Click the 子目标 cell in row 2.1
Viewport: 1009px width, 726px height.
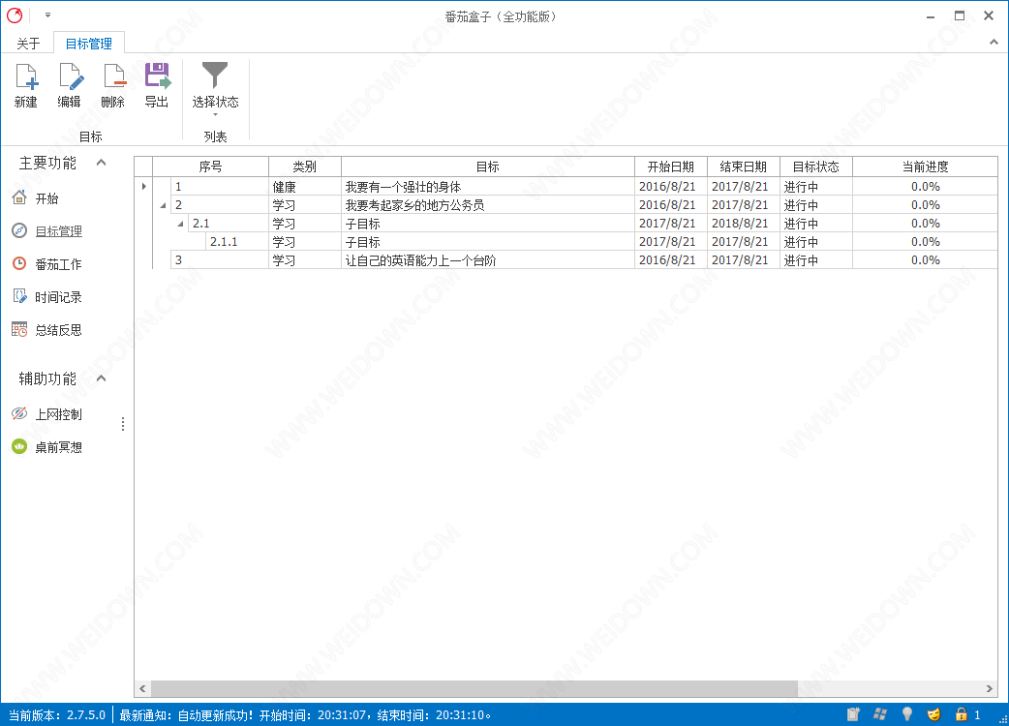coord(488,224)
